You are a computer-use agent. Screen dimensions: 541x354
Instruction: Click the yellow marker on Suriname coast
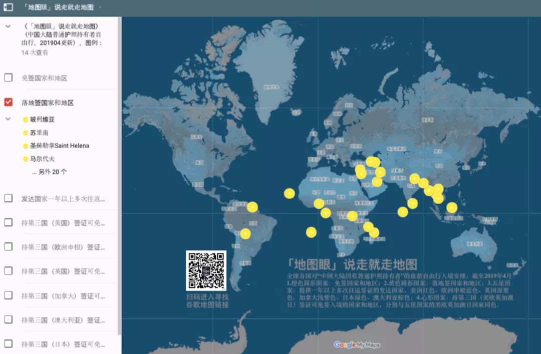point(252,207)
